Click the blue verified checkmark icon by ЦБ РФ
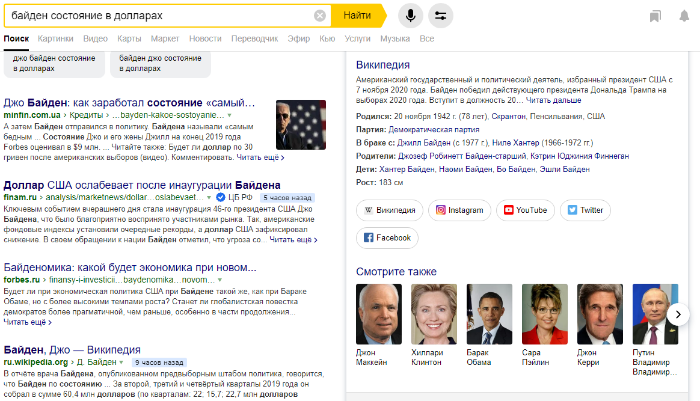Image resolution: width=700 pixels, height=401 pixels. coord(221,197)
